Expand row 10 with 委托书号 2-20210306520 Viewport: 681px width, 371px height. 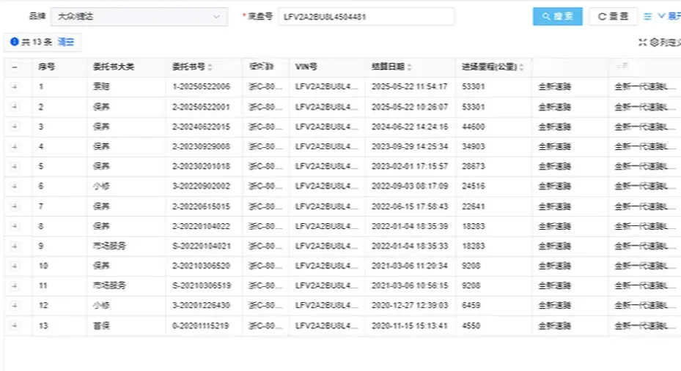pos(15,266)
